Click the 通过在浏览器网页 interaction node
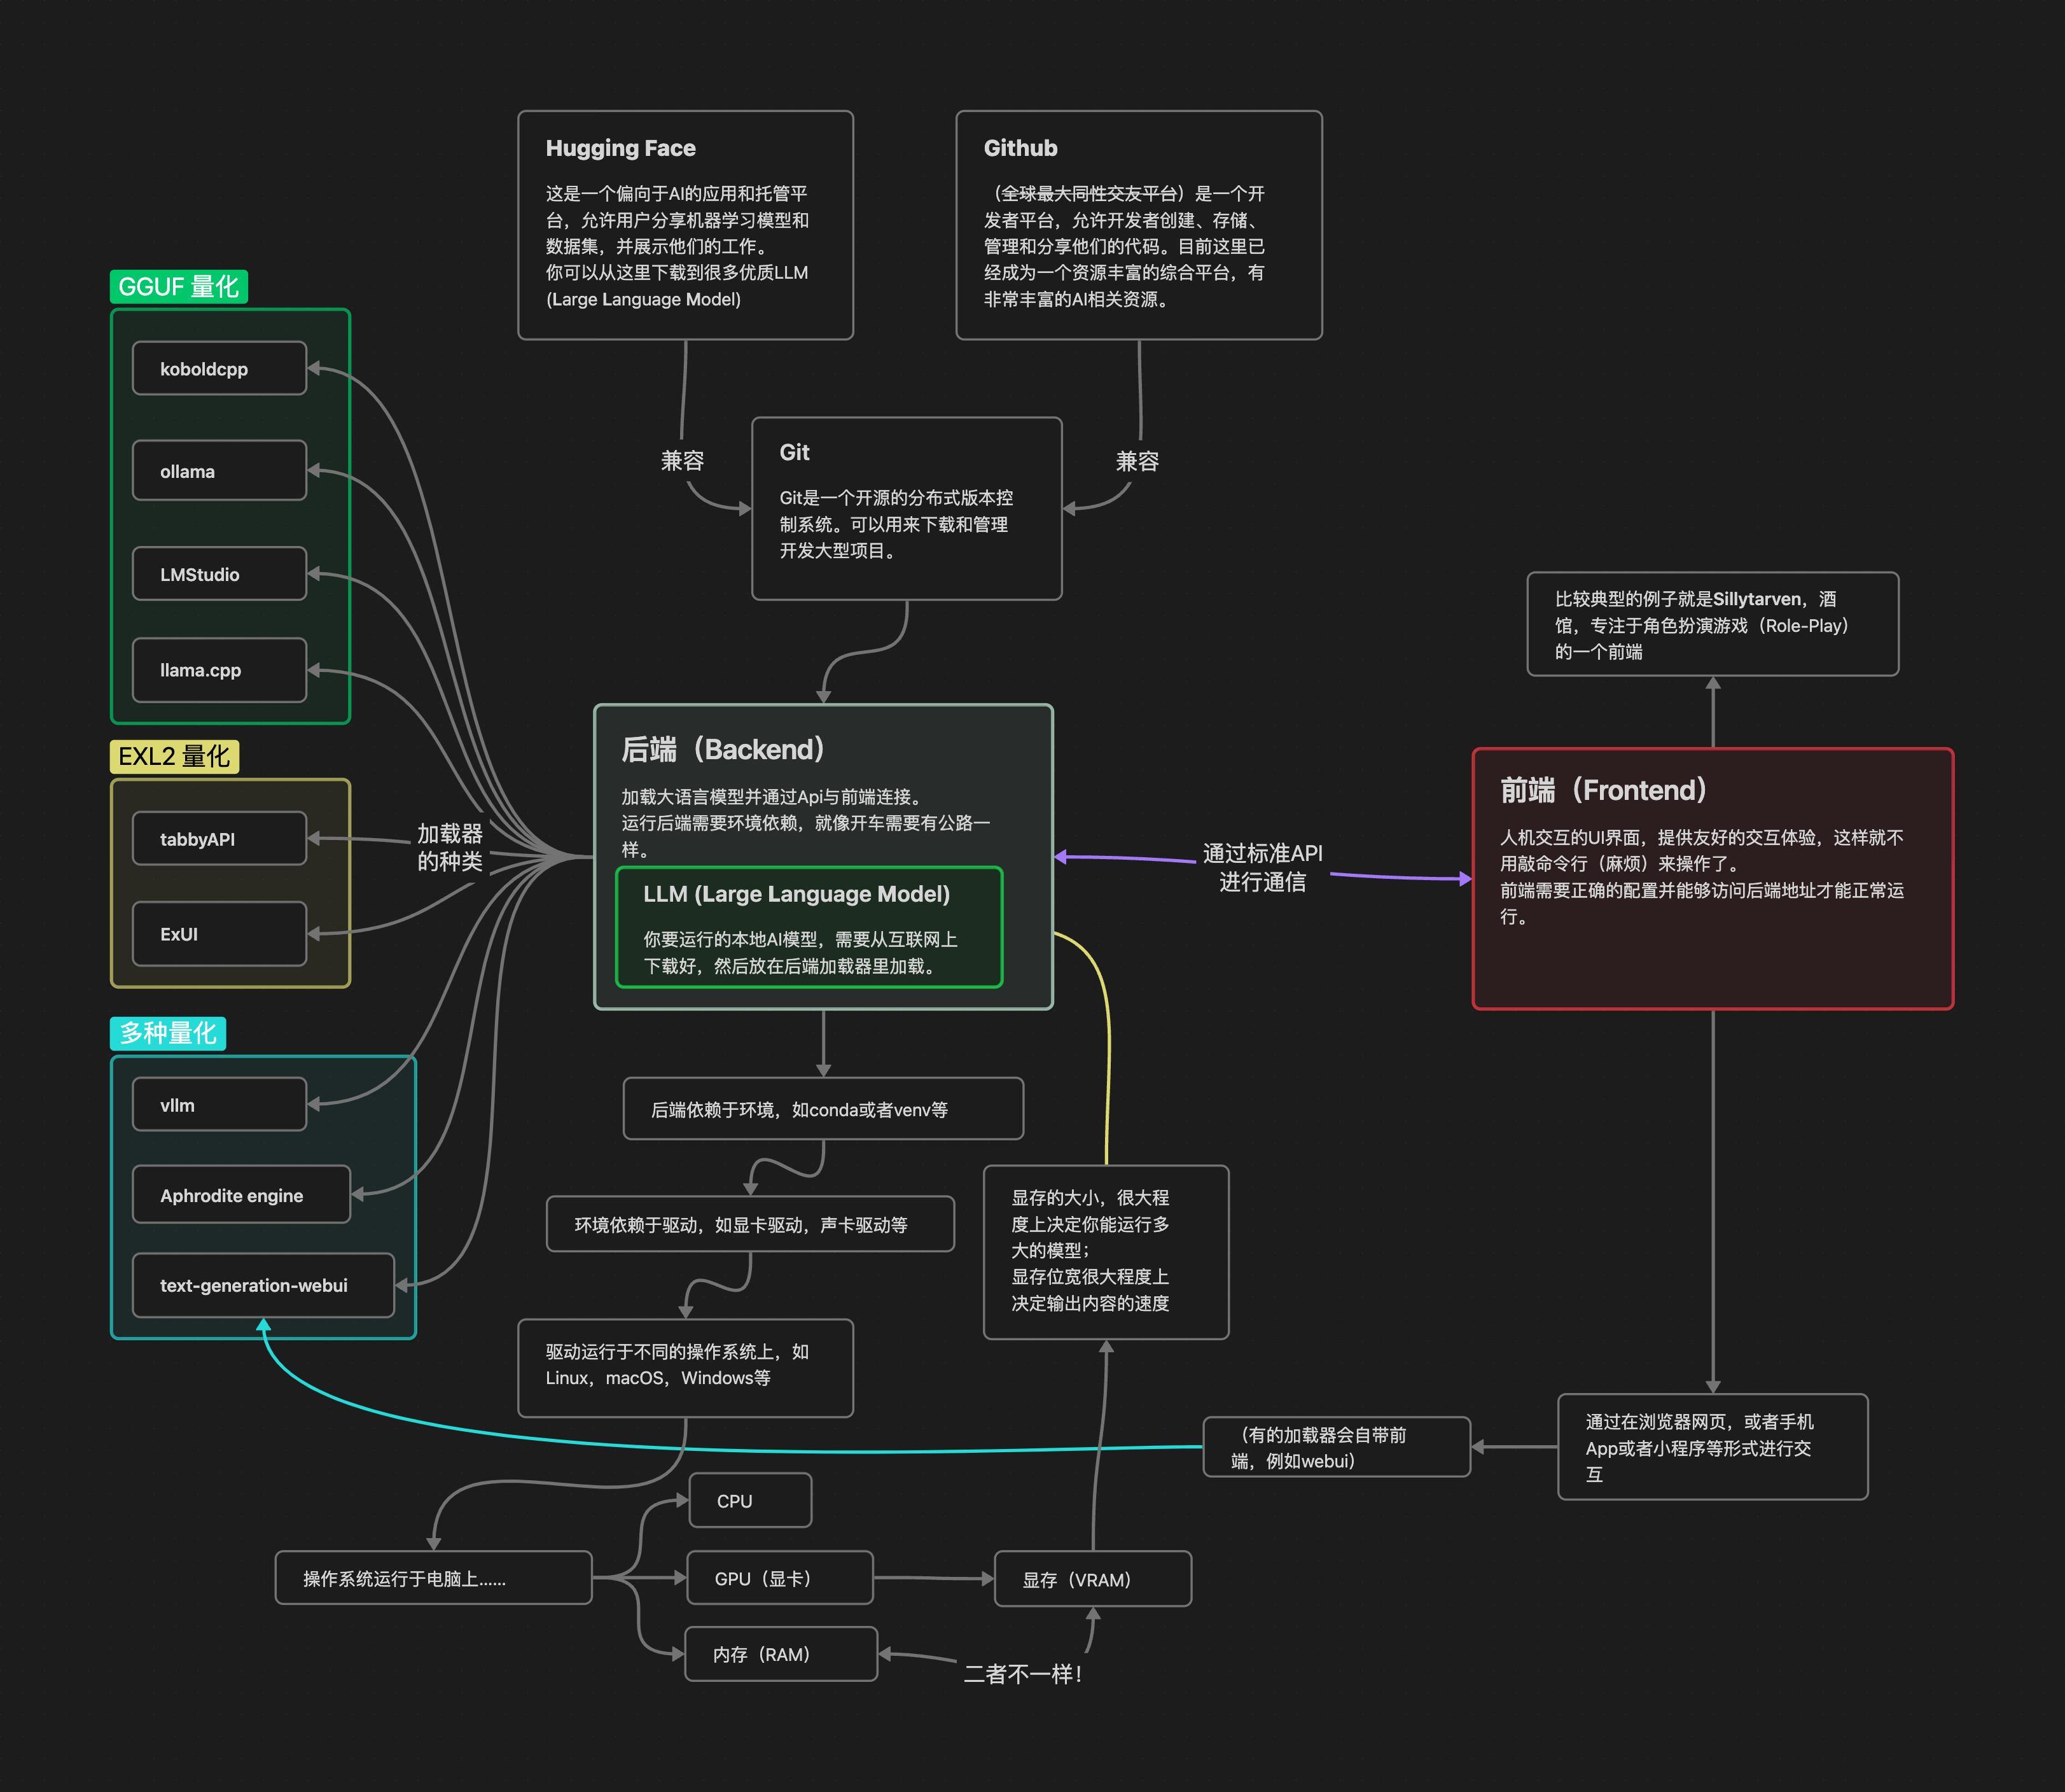The image size is (2065, 1792). pyautogui.click(x=1713, y=1446)
